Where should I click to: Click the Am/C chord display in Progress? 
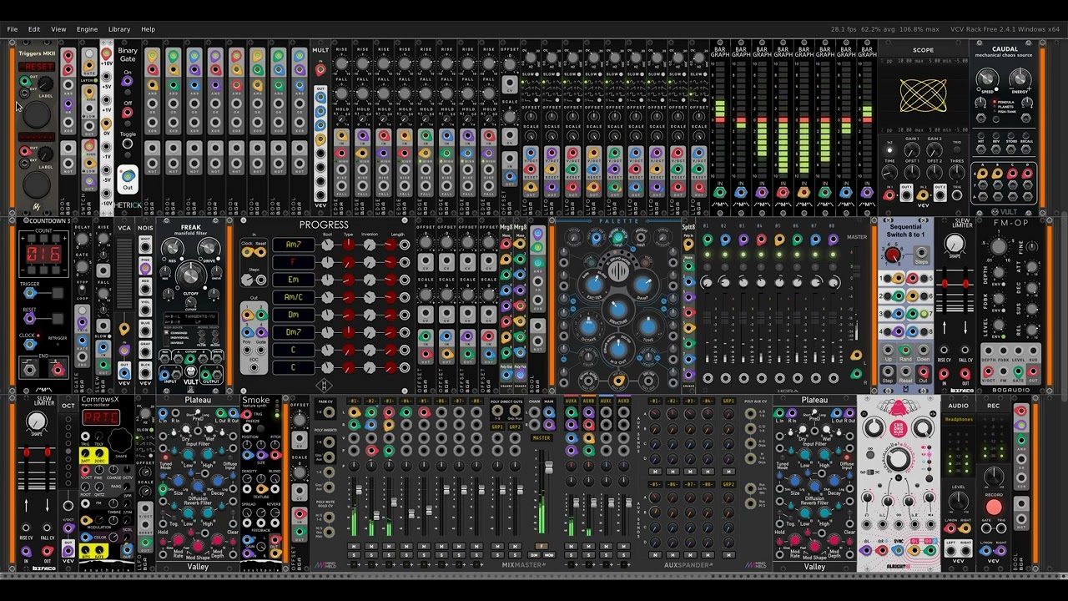point(293,297)
